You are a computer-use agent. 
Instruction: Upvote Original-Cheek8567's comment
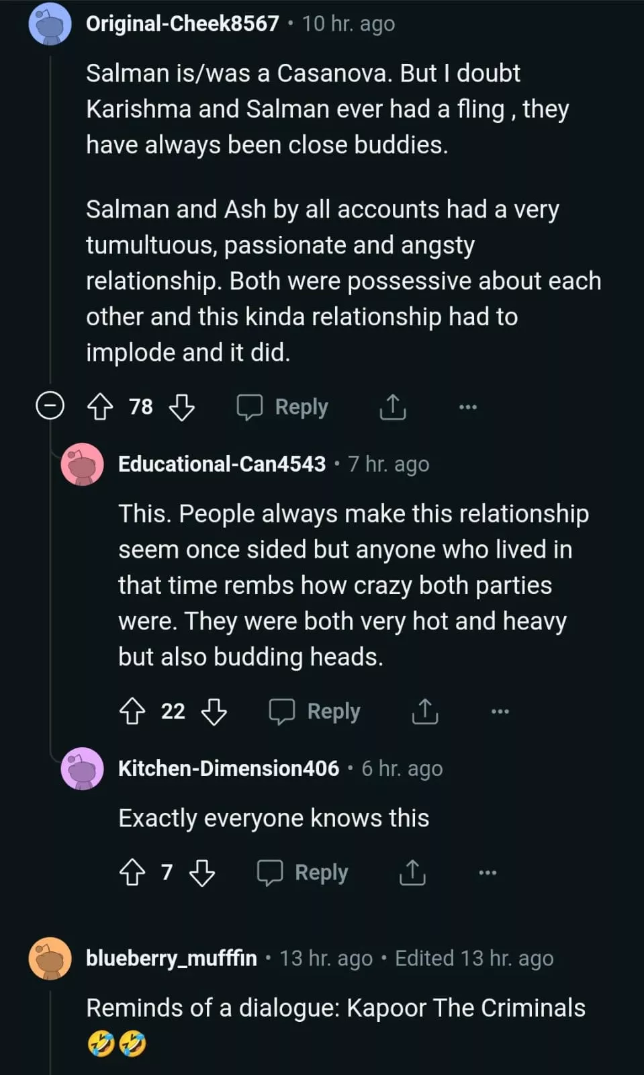tap(100, 407)
